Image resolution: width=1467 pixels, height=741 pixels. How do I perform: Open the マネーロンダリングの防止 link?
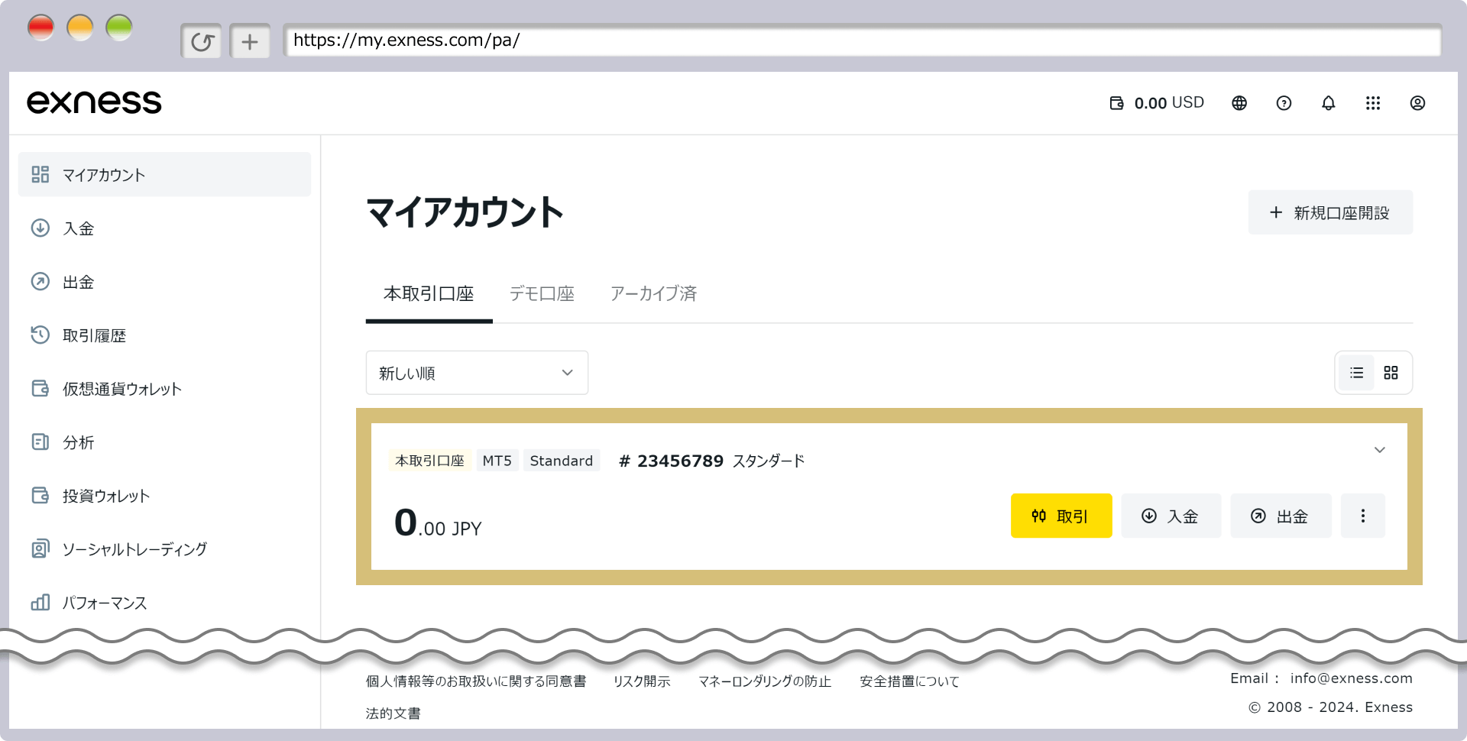[765, 681]
